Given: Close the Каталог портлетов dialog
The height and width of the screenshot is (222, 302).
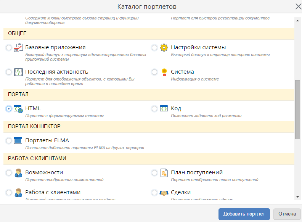Looking at the screenshot, I should [x=298, y=6].
